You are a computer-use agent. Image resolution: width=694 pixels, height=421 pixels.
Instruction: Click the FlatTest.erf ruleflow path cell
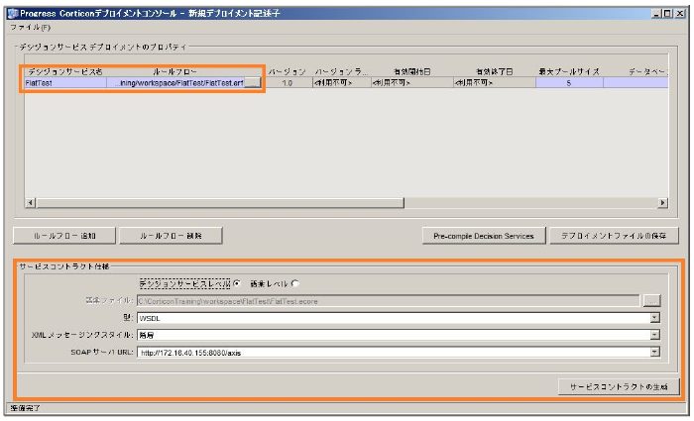pos(175,82)
